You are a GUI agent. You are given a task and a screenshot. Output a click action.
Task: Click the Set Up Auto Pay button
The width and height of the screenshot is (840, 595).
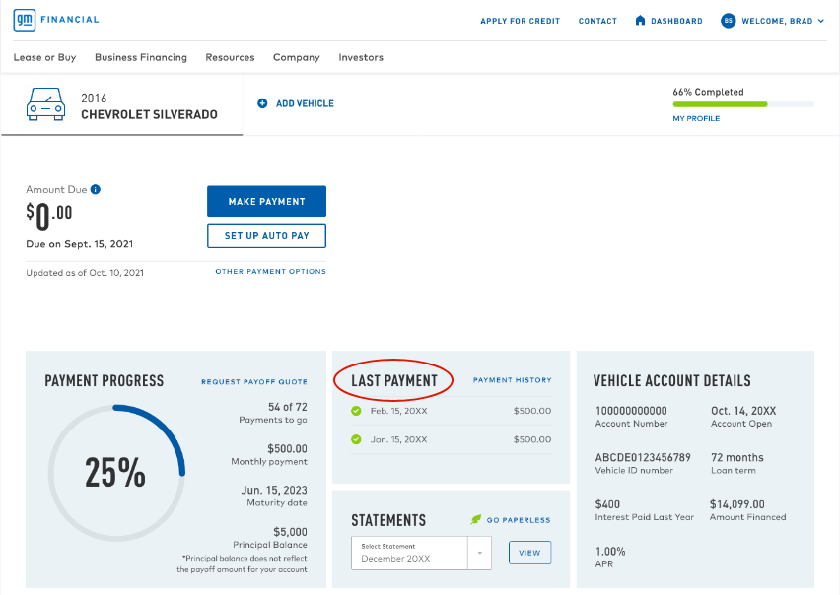click(267, 236)
